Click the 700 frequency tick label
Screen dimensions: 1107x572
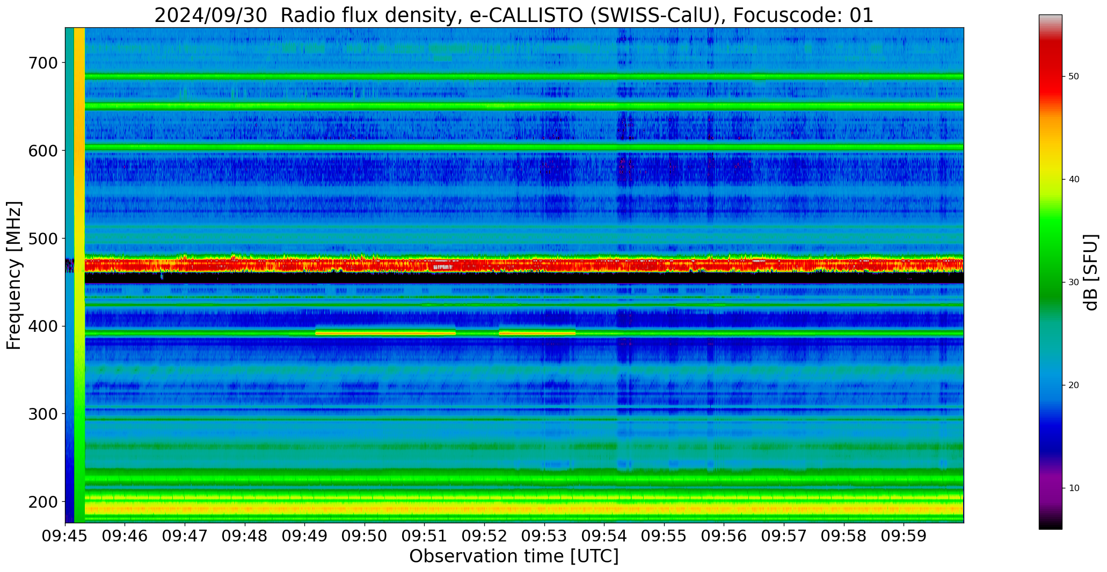coord(42,63)
